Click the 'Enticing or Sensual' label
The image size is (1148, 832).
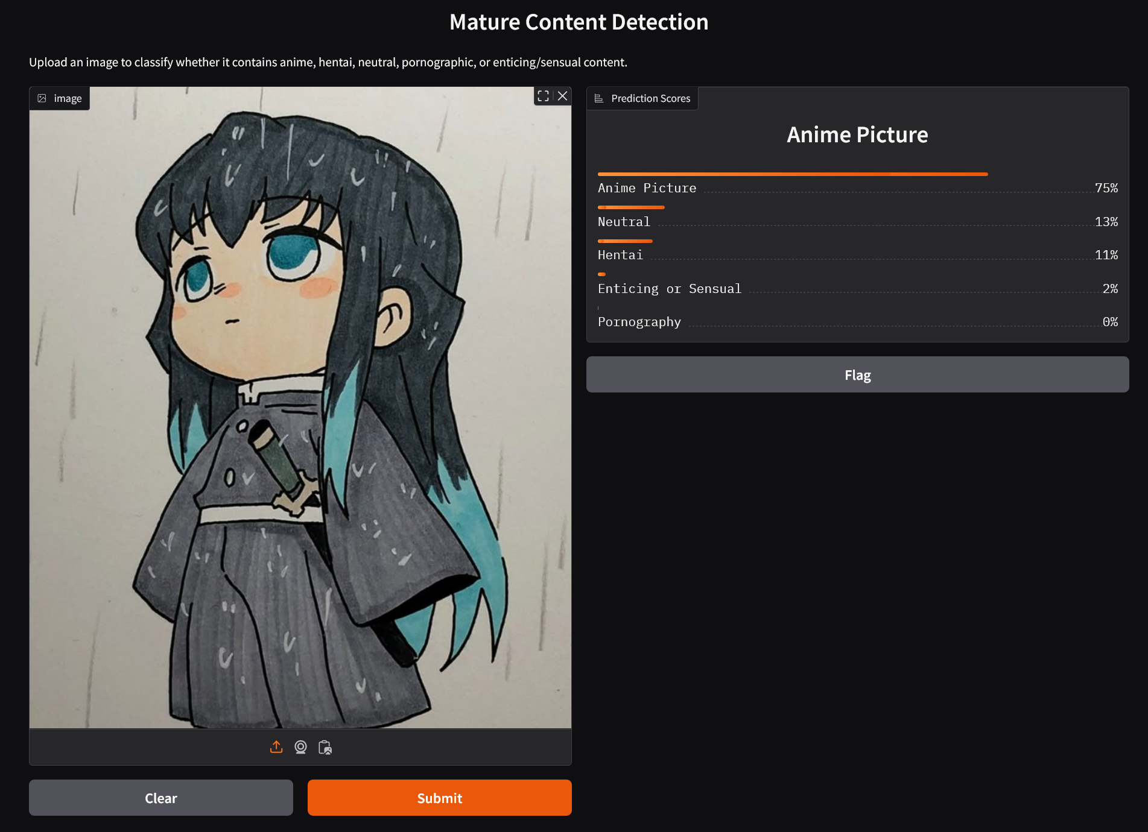pos(670,288)
